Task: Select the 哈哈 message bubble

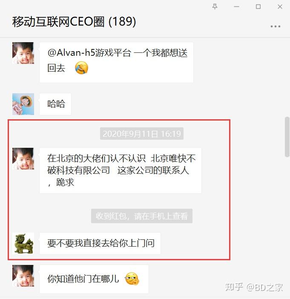Action: (x=55, y=104)
